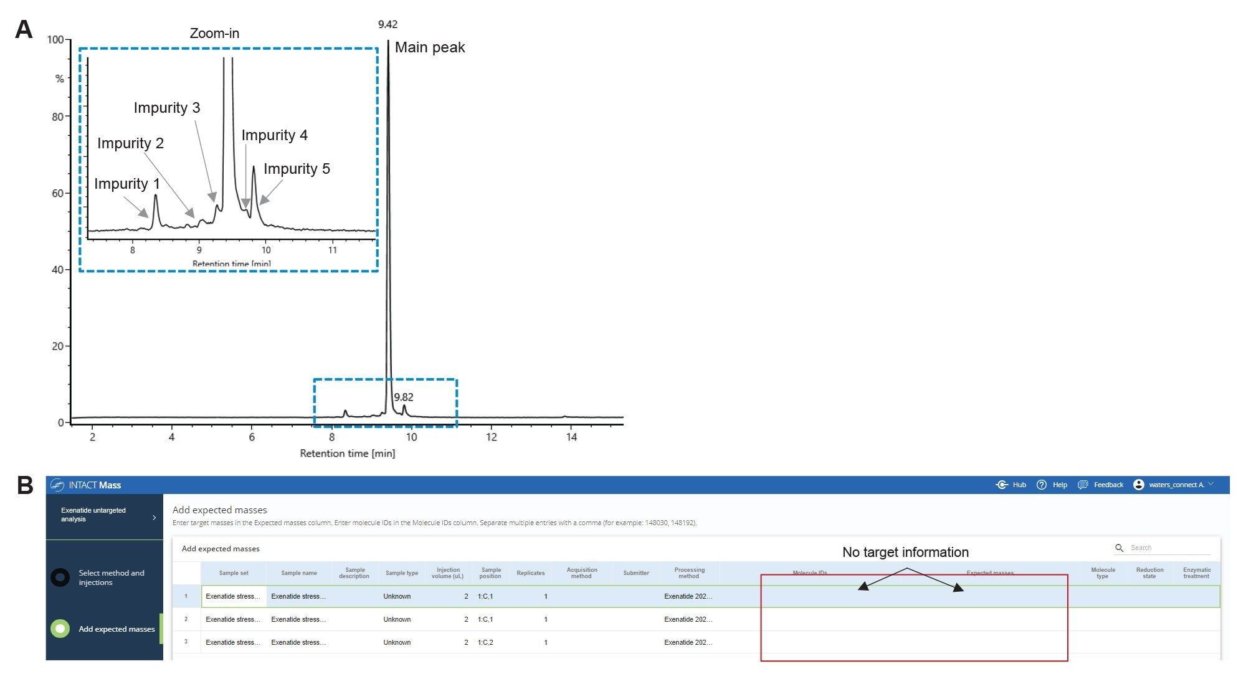Click the Processing method column header
This screenshot has width=1246, height=684.
pos(689,573)
